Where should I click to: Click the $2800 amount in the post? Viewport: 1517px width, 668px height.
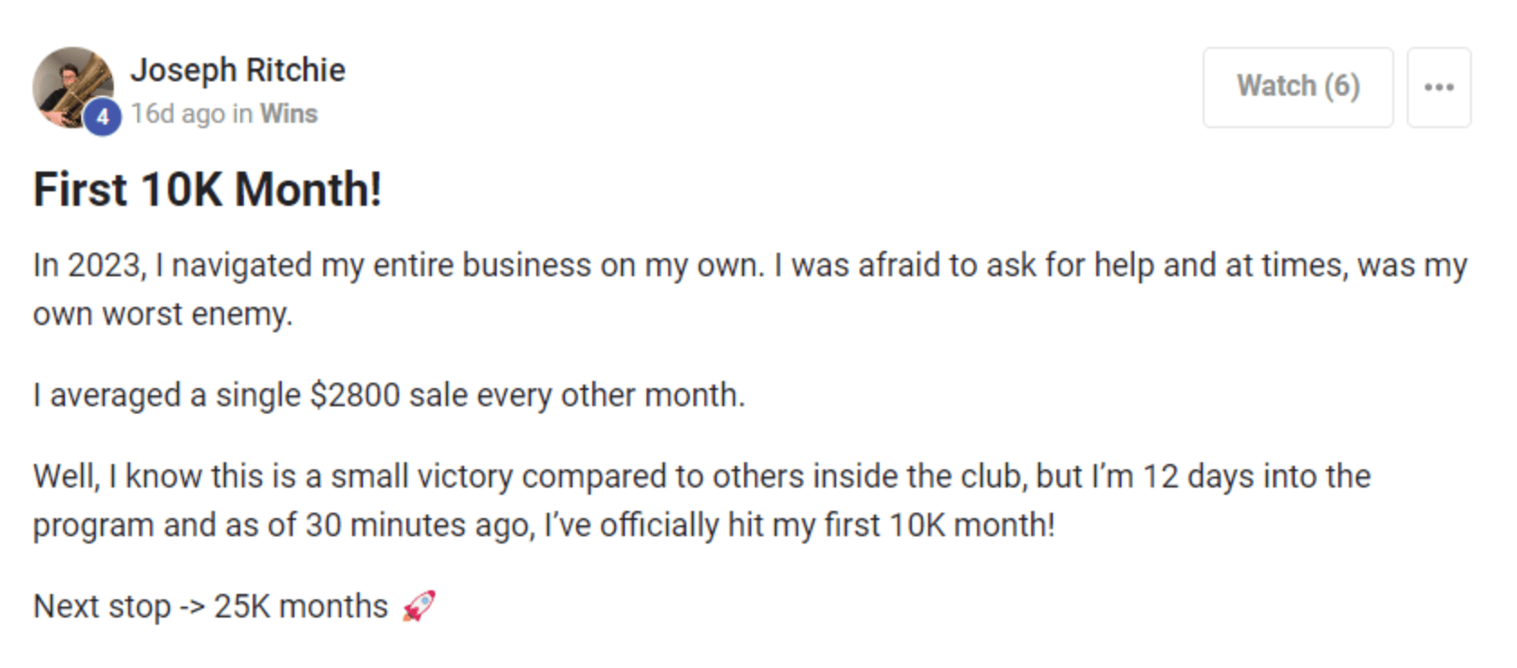click(x=355, y=395)
